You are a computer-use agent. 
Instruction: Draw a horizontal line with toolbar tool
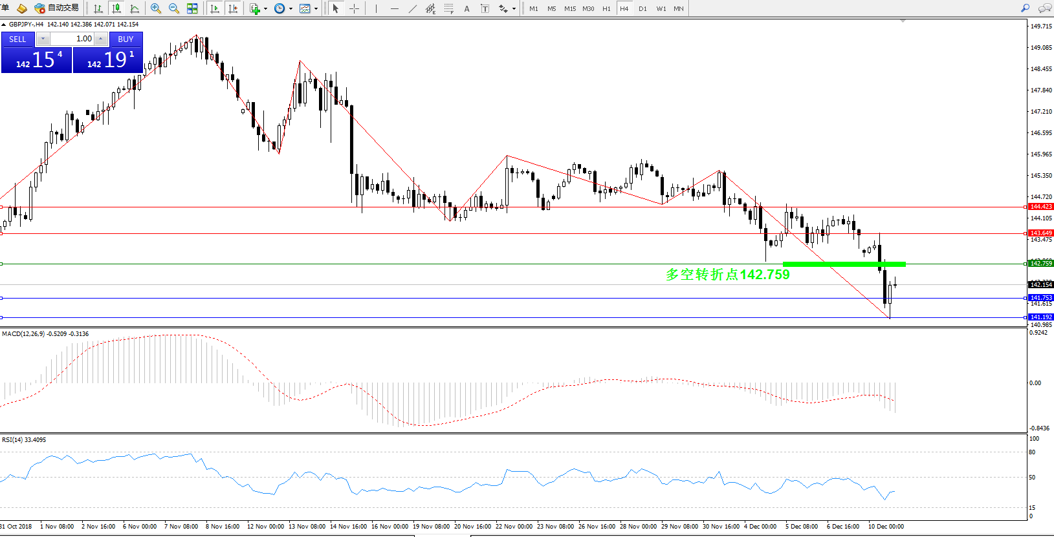click(x=395, y=8)
